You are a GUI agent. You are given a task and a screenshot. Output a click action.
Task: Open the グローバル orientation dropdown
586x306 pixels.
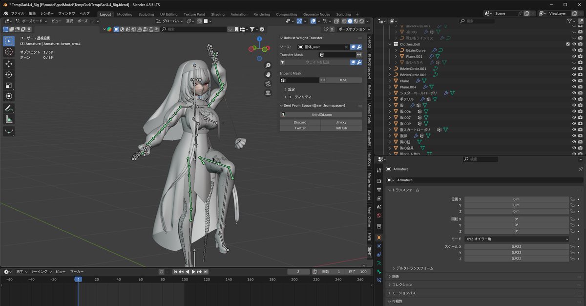[170, 21]
